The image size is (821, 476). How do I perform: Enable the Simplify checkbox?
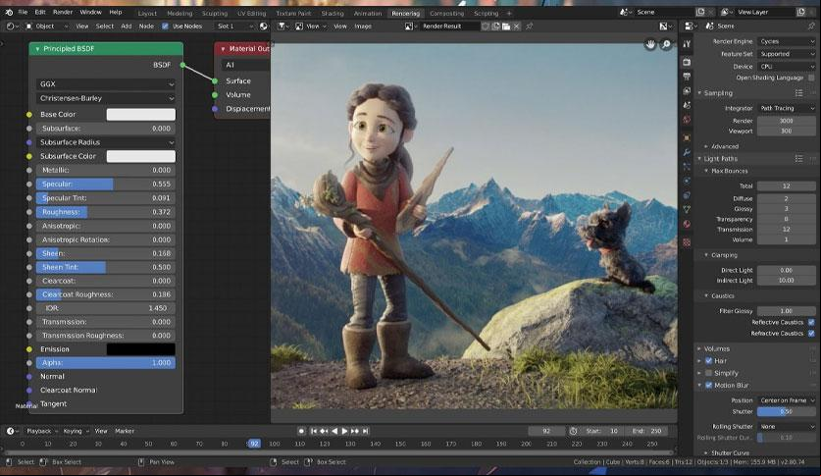[708, 373]
